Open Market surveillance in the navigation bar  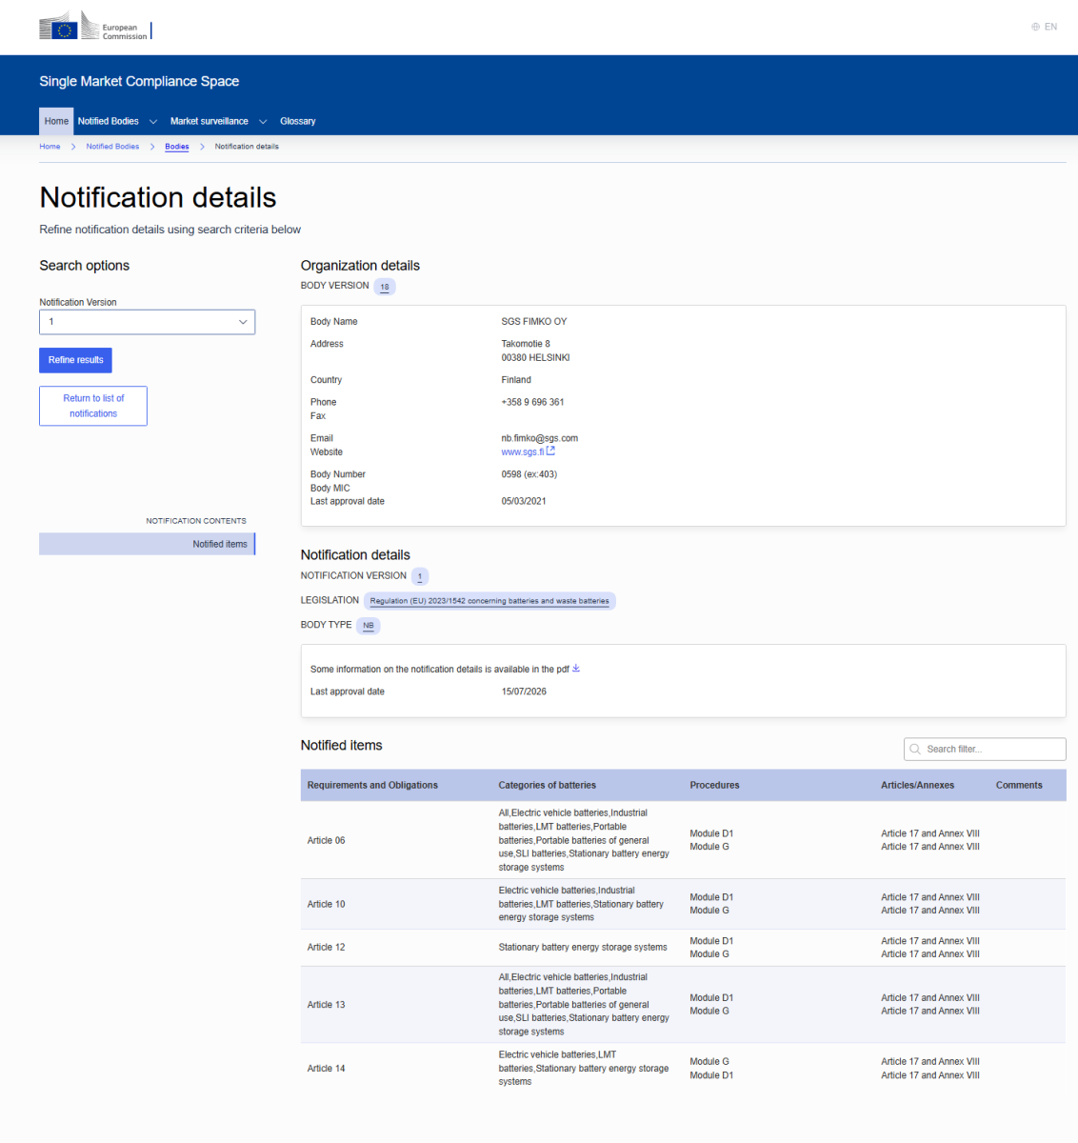(209, 121)
